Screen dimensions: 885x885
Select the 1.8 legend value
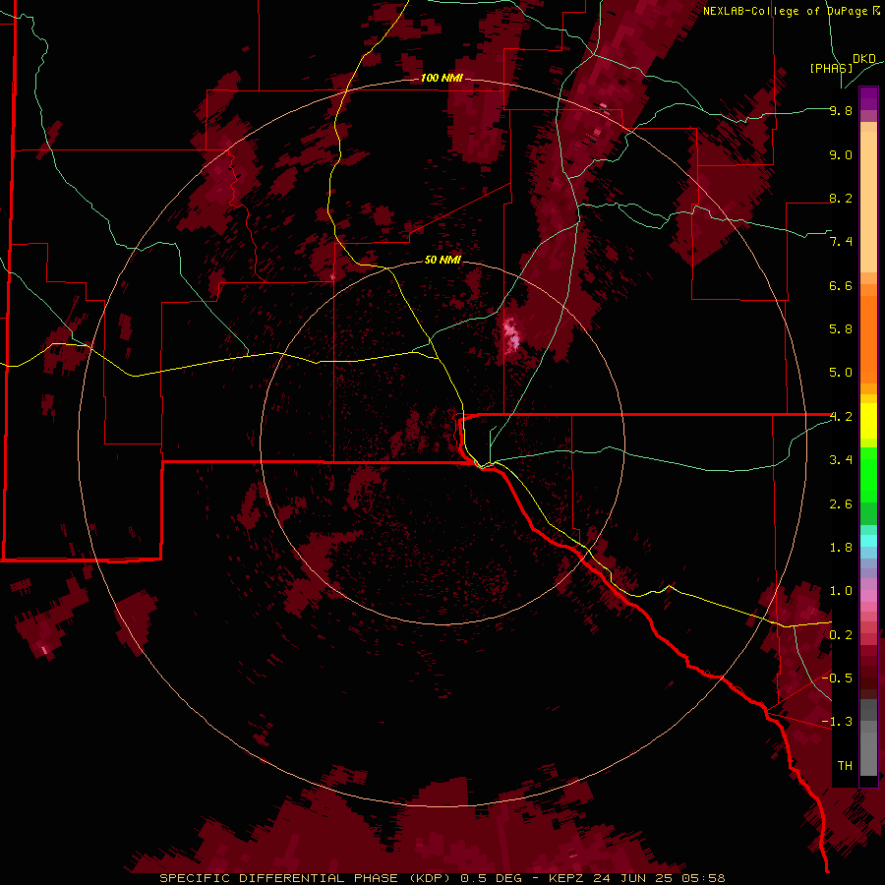tap(841, 548)
